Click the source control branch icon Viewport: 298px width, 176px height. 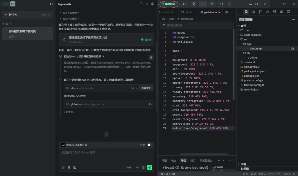pos(260,12)
